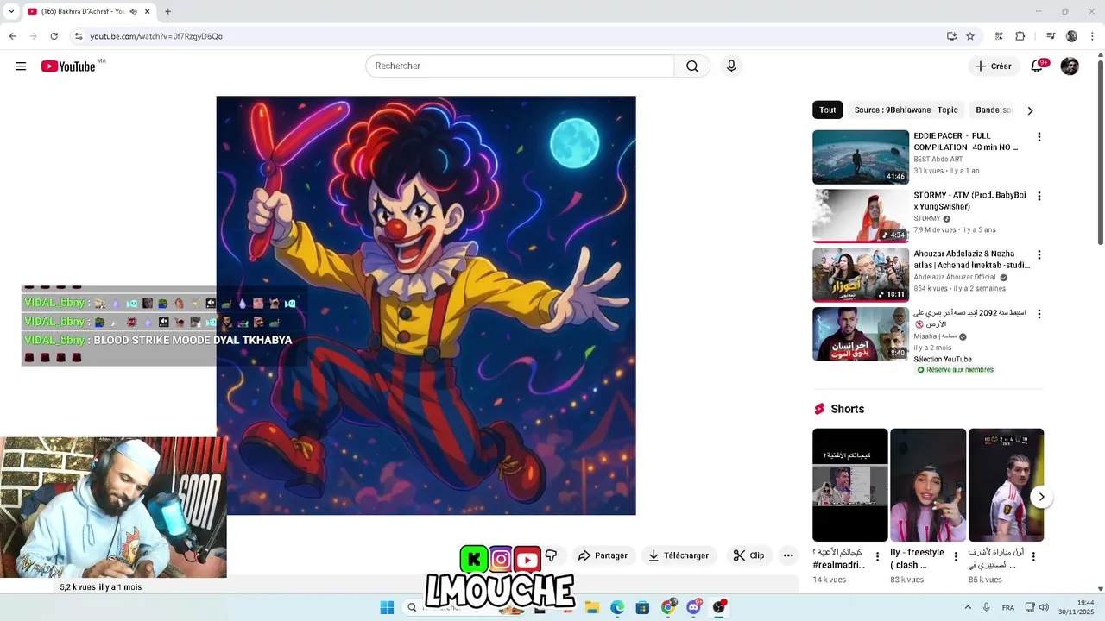Open the rightmost short with red-white jersey

1006,485
